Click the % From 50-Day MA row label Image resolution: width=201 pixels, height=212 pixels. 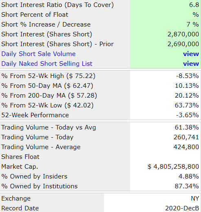[x=47, y=86]
